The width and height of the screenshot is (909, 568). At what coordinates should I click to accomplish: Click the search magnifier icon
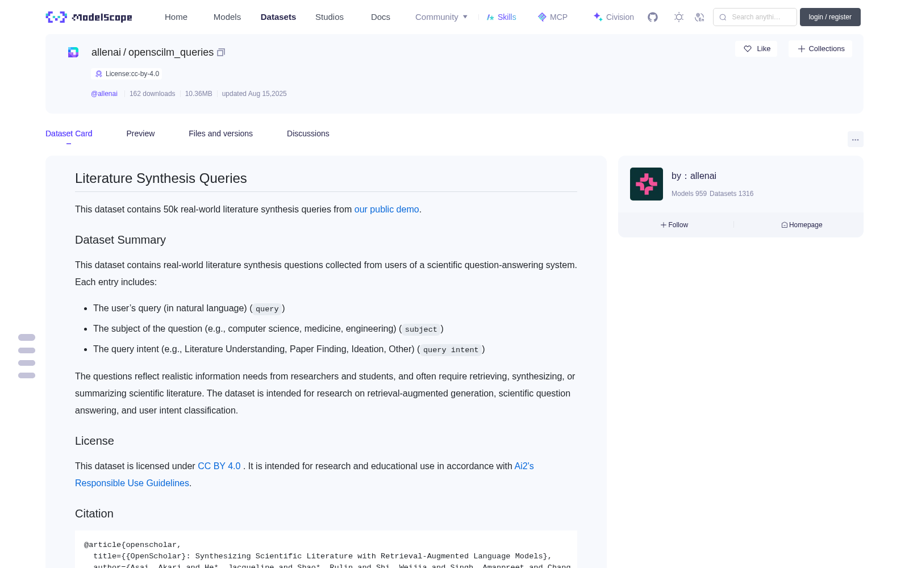click(723, 17)
